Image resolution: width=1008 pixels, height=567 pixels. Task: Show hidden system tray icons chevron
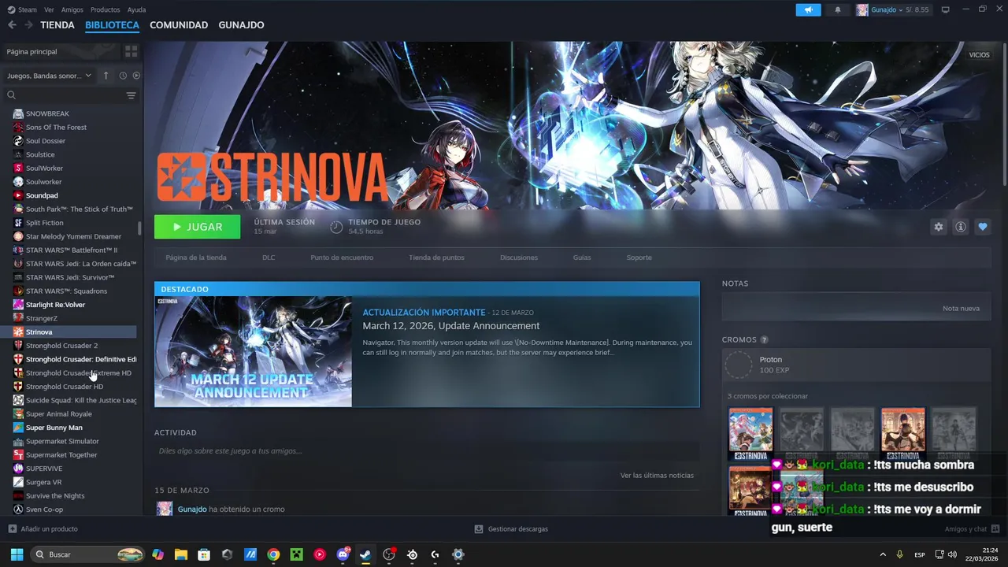click(883, 554)
